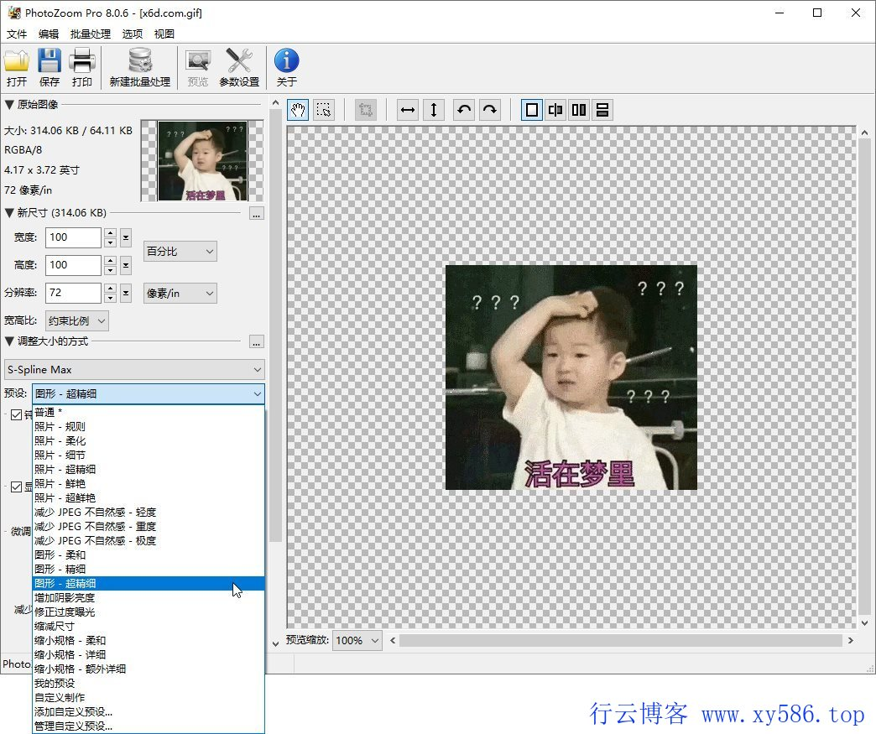The image size is (876, 734).
Task: Select the 照片 - 鲜艳 preset
Action: click(x=58, y=483)
